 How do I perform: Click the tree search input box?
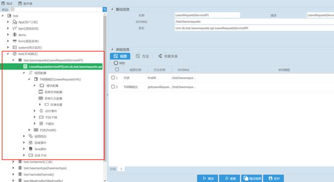tap(56, 9)
